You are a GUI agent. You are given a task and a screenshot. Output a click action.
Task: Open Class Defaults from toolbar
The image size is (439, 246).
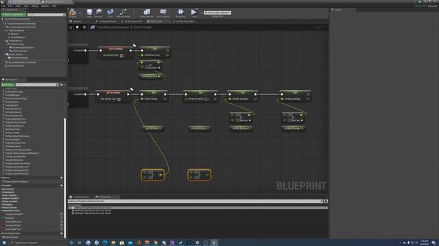(x=163, y=12)
